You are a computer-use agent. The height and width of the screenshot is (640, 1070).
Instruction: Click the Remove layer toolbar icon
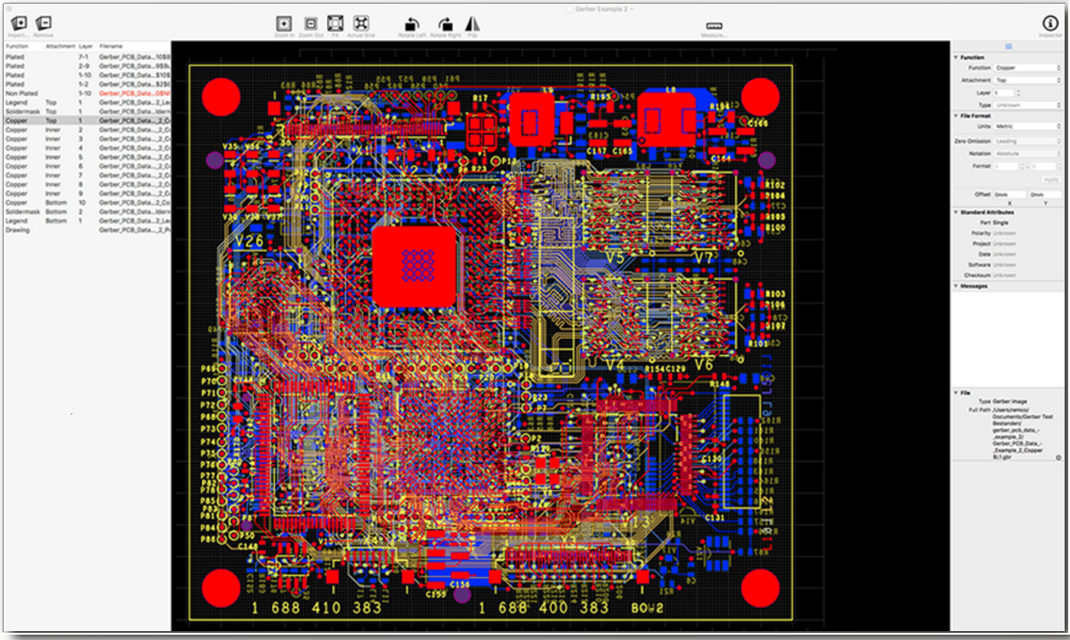(x=44, y=23)
